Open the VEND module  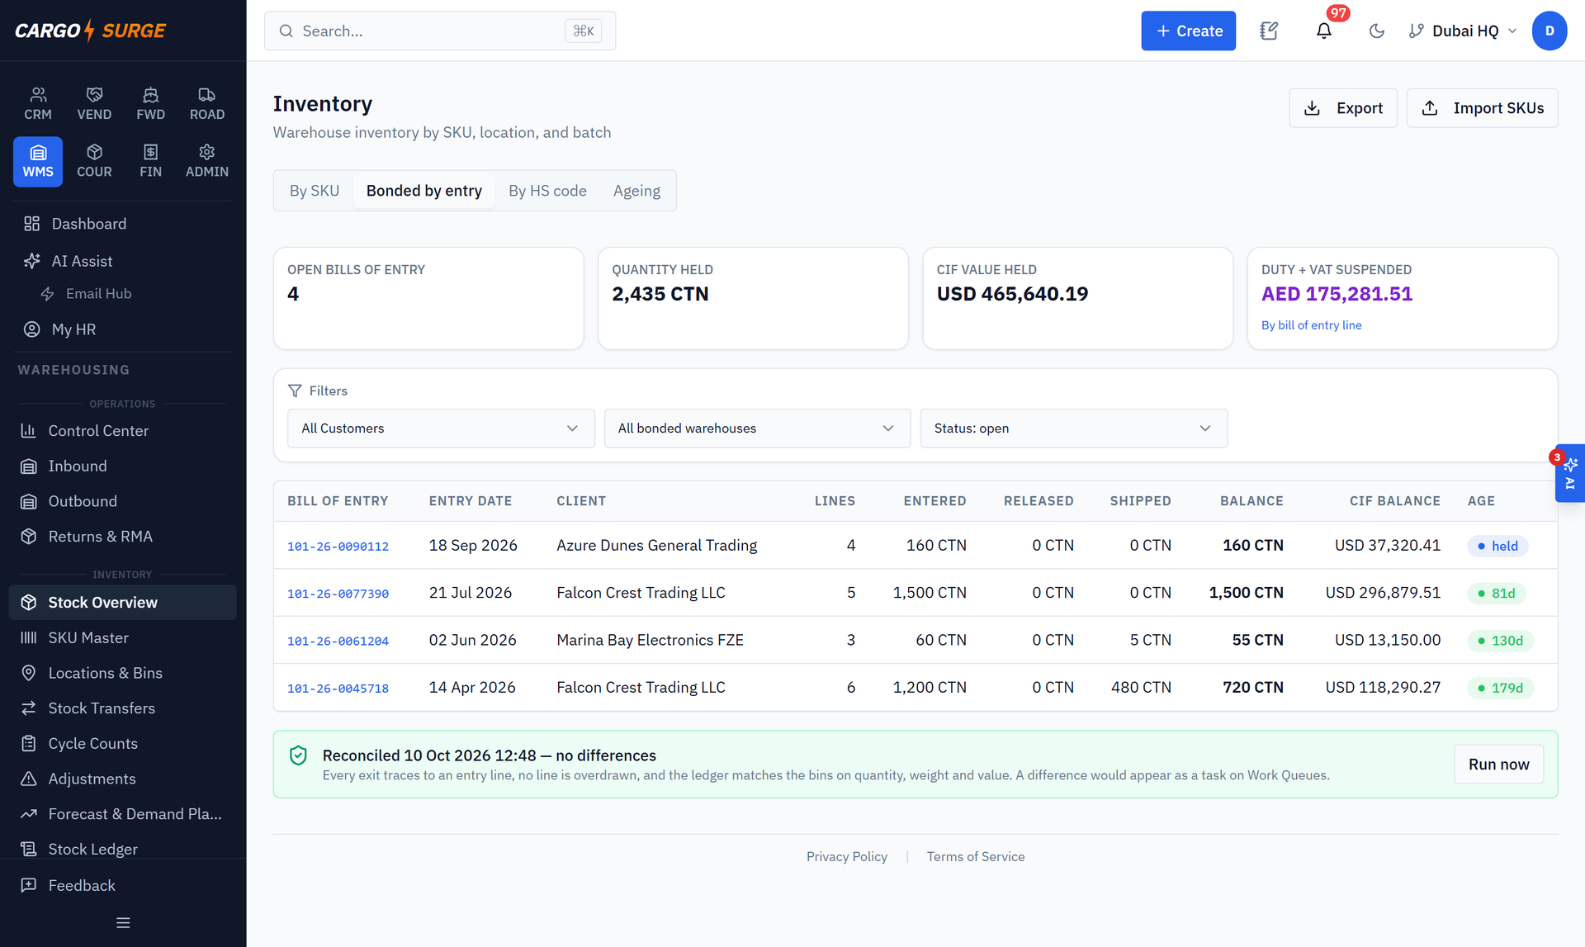point(94,104)
